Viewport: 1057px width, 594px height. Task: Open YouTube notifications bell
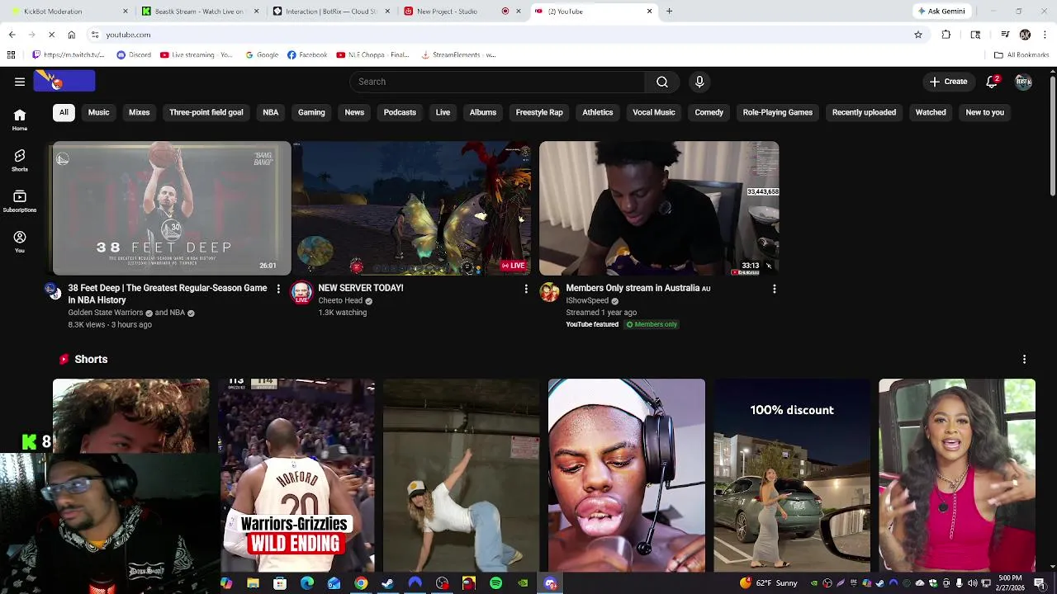pos(993,82)
